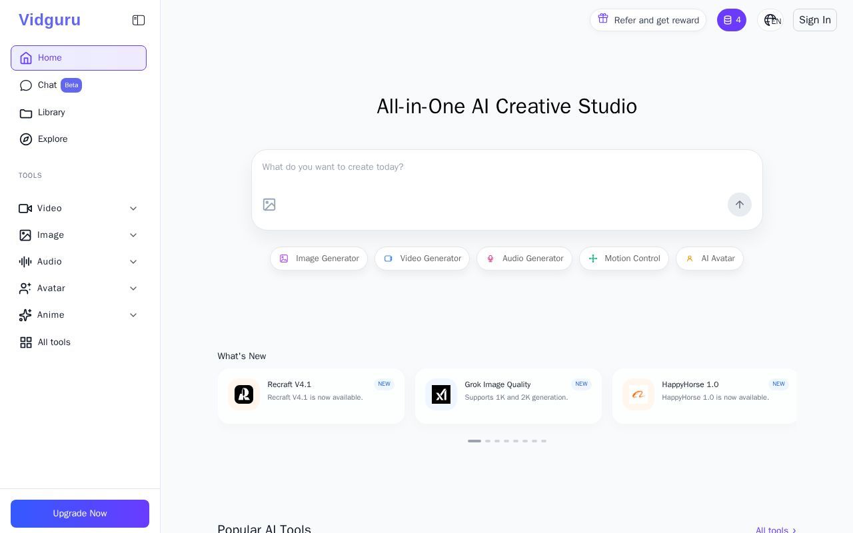
Task: Expand the Audio tools chevron
Action: coord(133,262)
